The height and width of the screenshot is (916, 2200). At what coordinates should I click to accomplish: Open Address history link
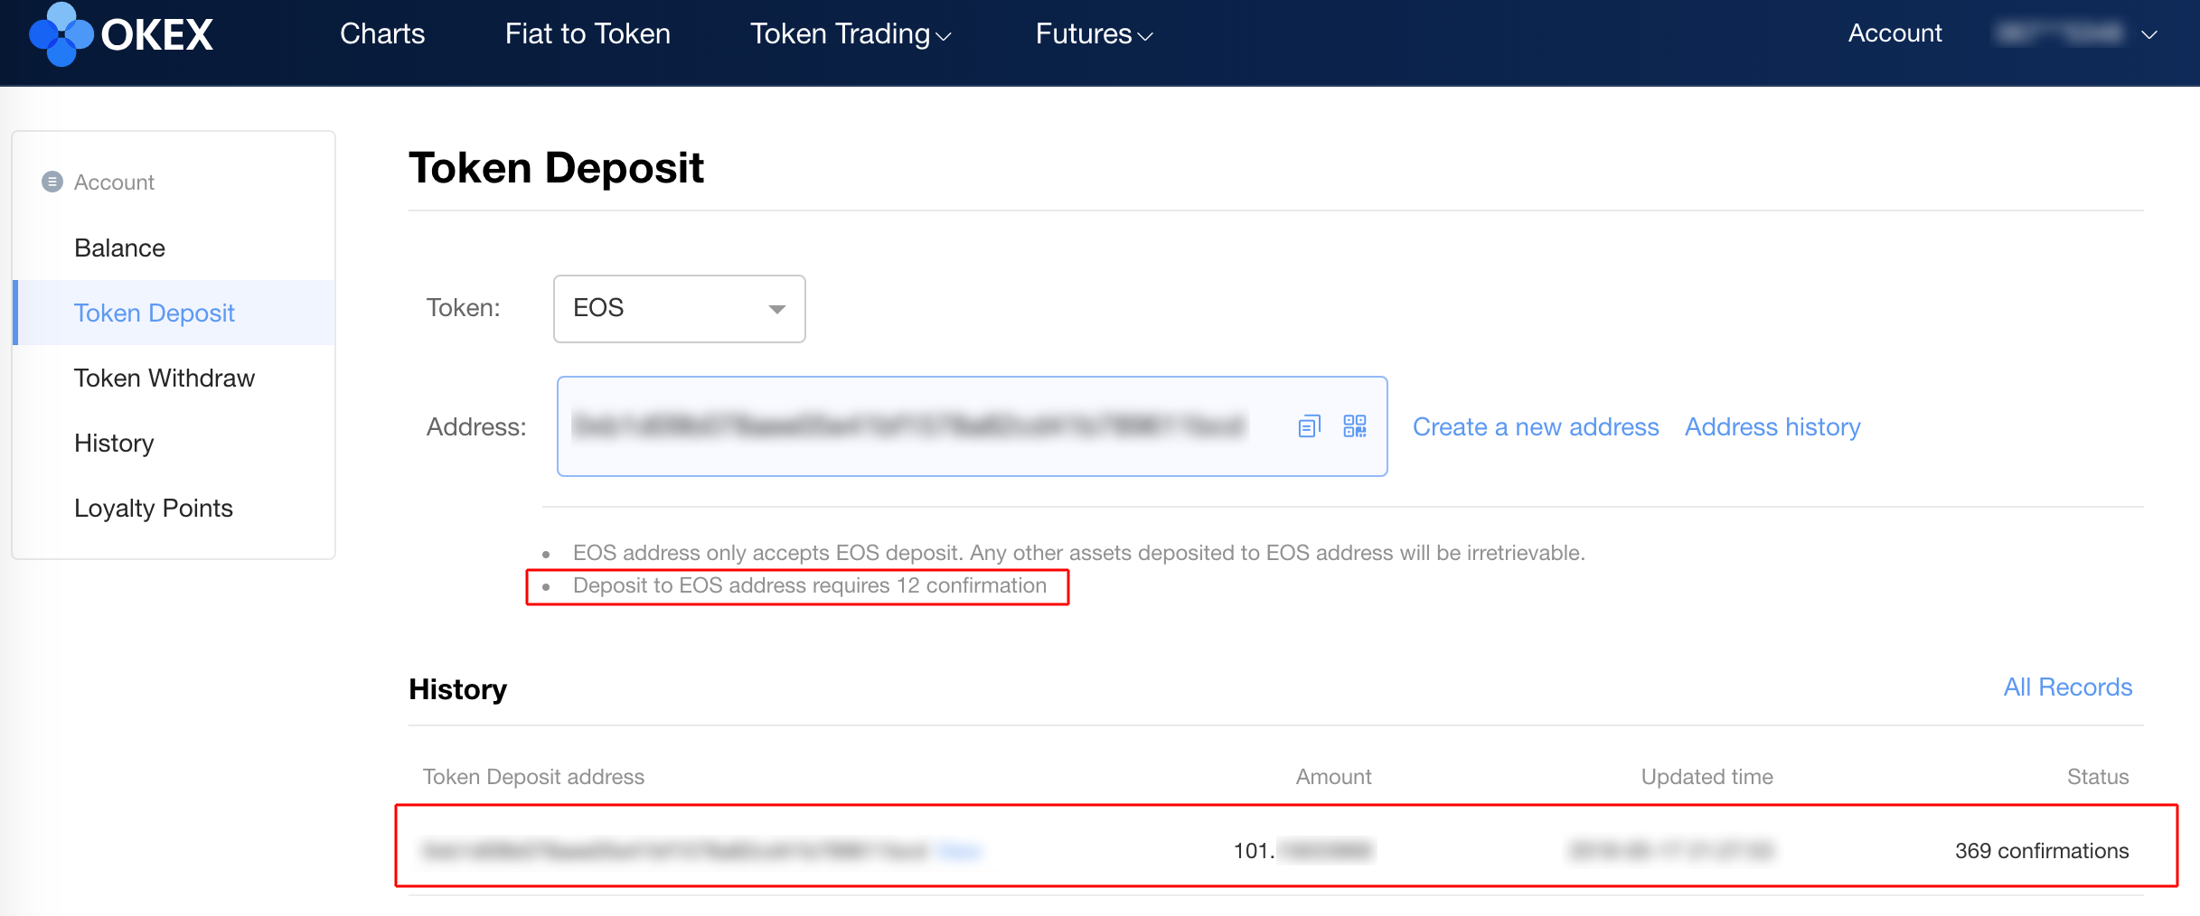[x=1772, y=426]
